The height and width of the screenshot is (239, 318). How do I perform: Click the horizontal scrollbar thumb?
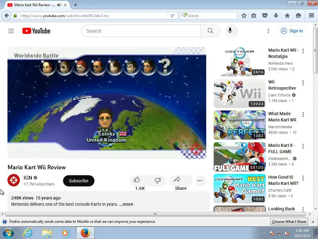155,214
